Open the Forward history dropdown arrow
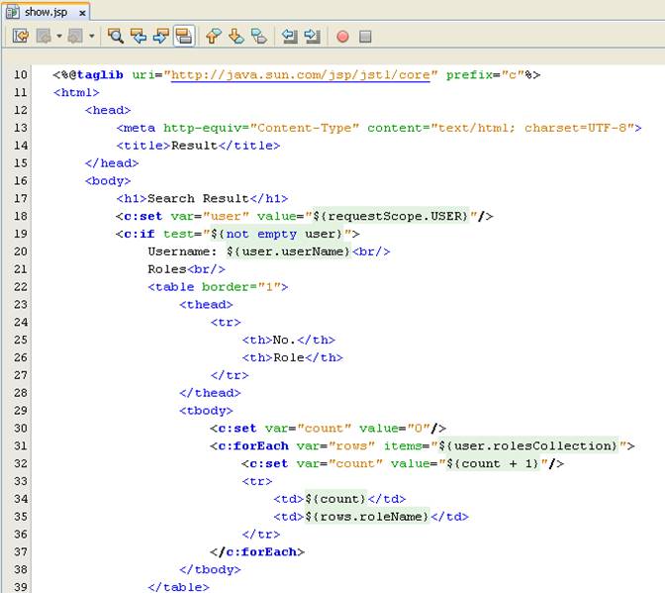Viewport: 665px width, 593px height. coord(92,36)
